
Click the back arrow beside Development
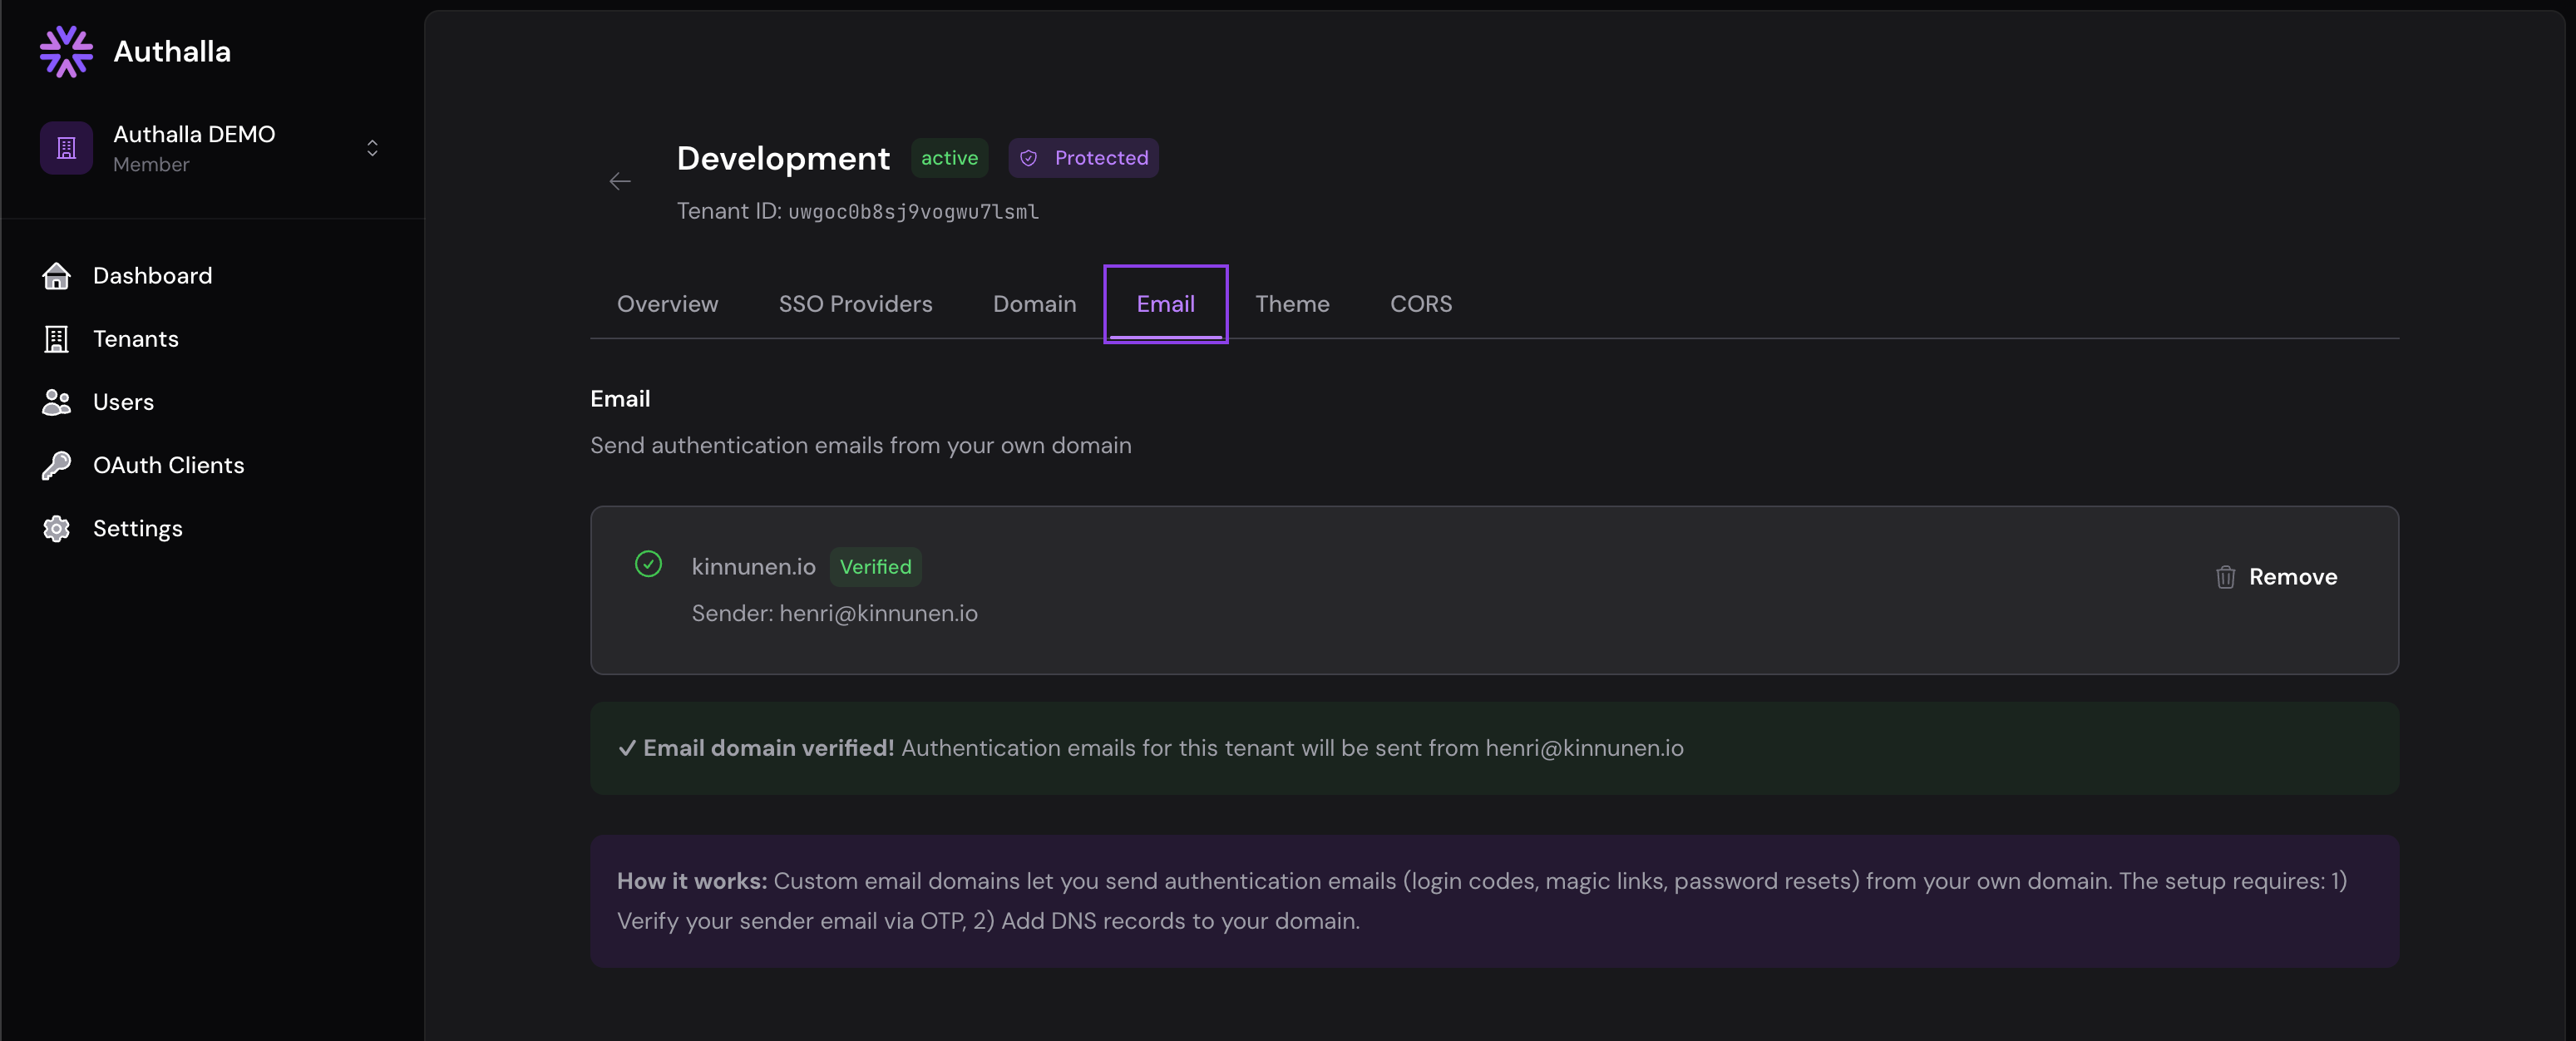pos(620,181)
